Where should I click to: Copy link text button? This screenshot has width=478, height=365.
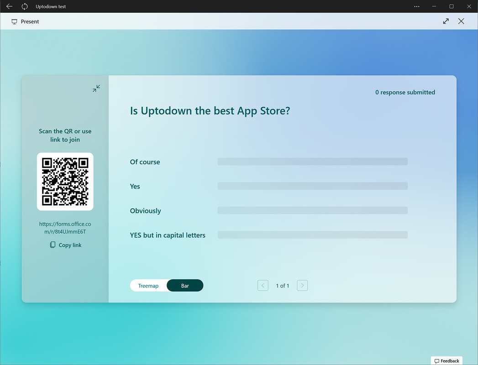[70, 245]
